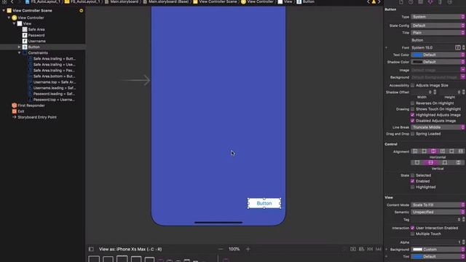Expand the Button item in outline
The image size is (466, 262).
click(20, 47)
